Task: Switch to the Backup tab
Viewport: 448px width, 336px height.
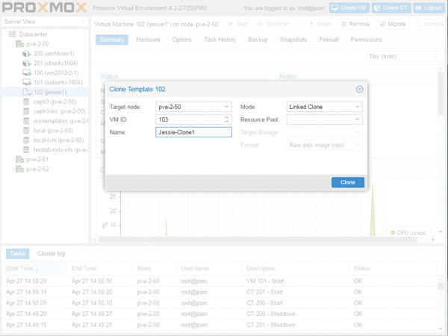Action: (x=258, y=40)
